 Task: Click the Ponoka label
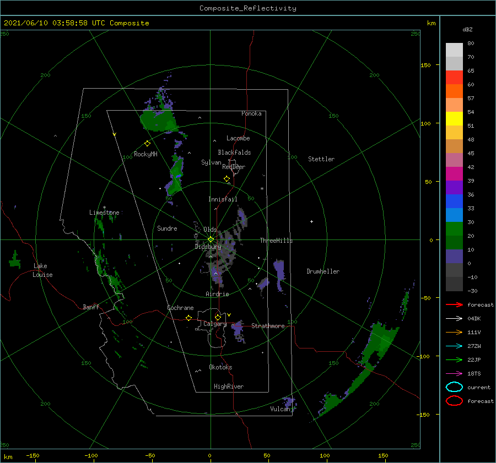pyautogui.click(x=251, y=113)
